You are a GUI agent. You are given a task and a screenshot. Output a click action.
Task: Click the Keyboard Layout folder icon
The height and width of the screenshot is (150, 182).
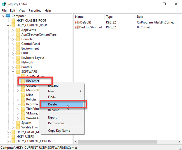pos(18,58)
